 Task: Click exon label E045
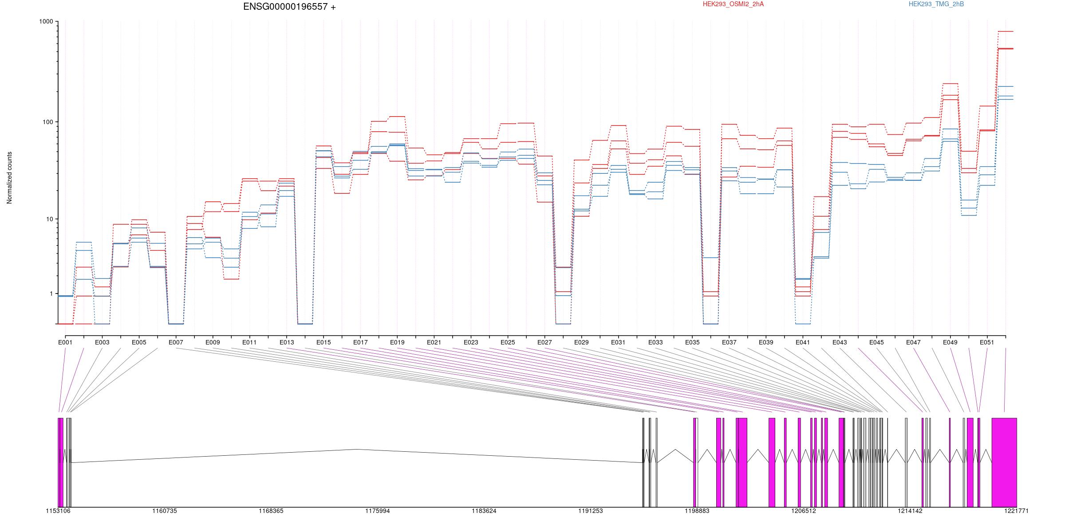(876, 342)
